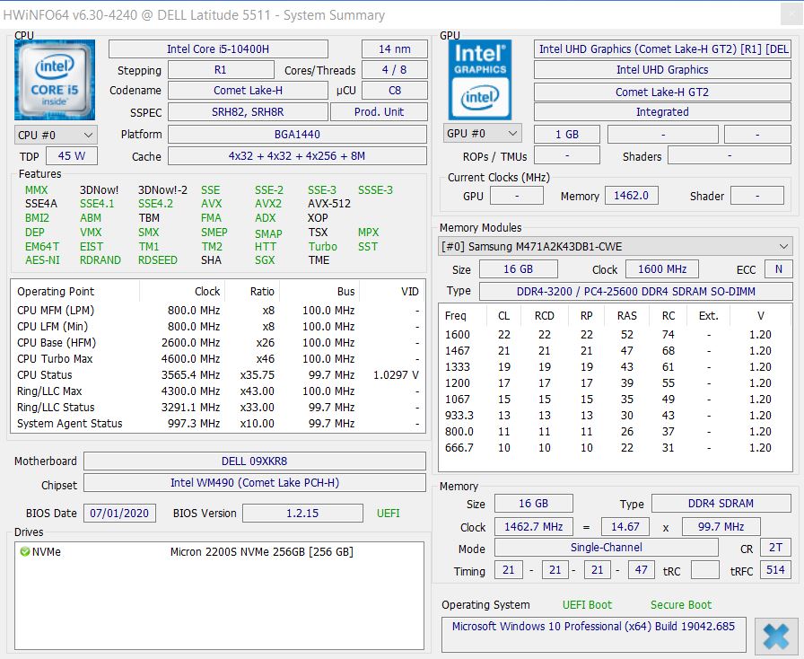Click the CPU Status row label
Image resolution: width=804 pixels, height=659 pixels.
click(x=45, y=375)
